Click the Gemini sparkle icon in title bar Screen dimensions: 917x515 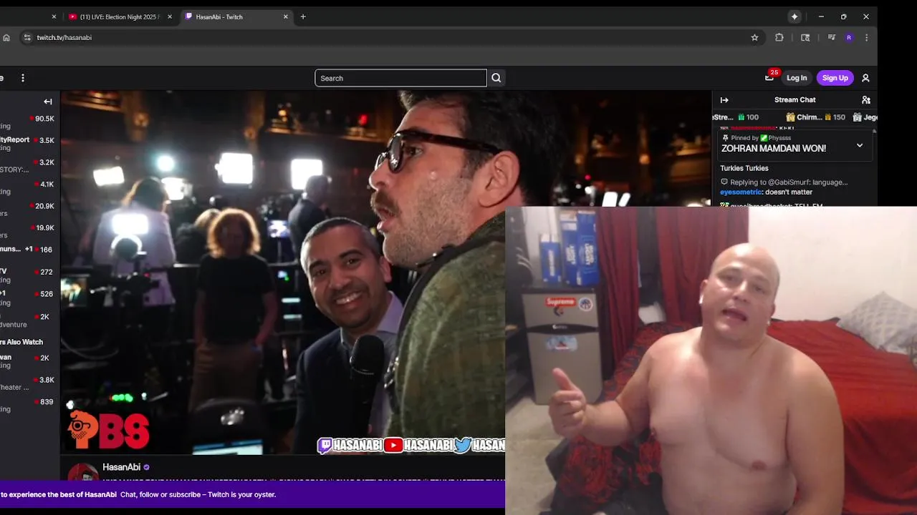(x=794, y=16)
